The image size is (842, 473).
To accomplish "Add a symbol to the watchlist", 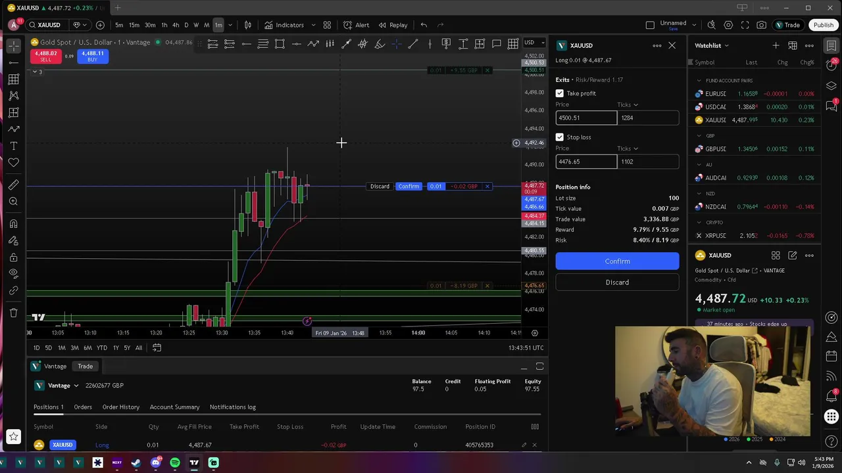I will [x=776, y=45].
